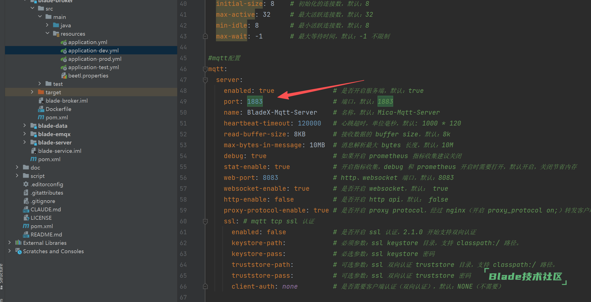
Task: Expand the blade-emqx module
Action: (x=25, y=134)
